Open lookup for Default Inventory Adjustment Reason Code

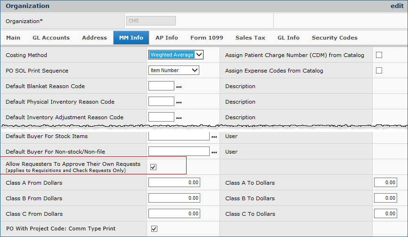179,118
